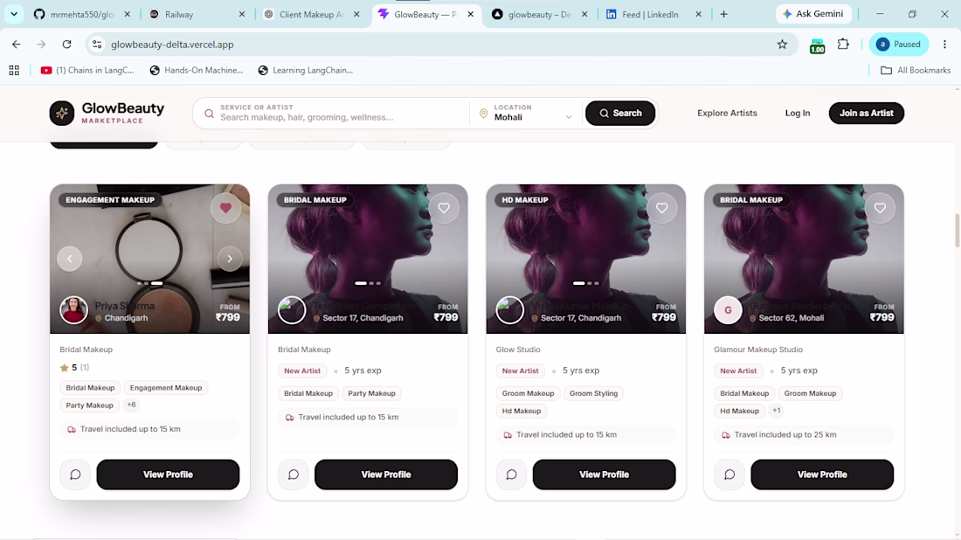Viewport: 961px width, 540px height.
Task: Favorite the Sector 17 Bridal Makeup card
Action: click(x=444, y=209)
